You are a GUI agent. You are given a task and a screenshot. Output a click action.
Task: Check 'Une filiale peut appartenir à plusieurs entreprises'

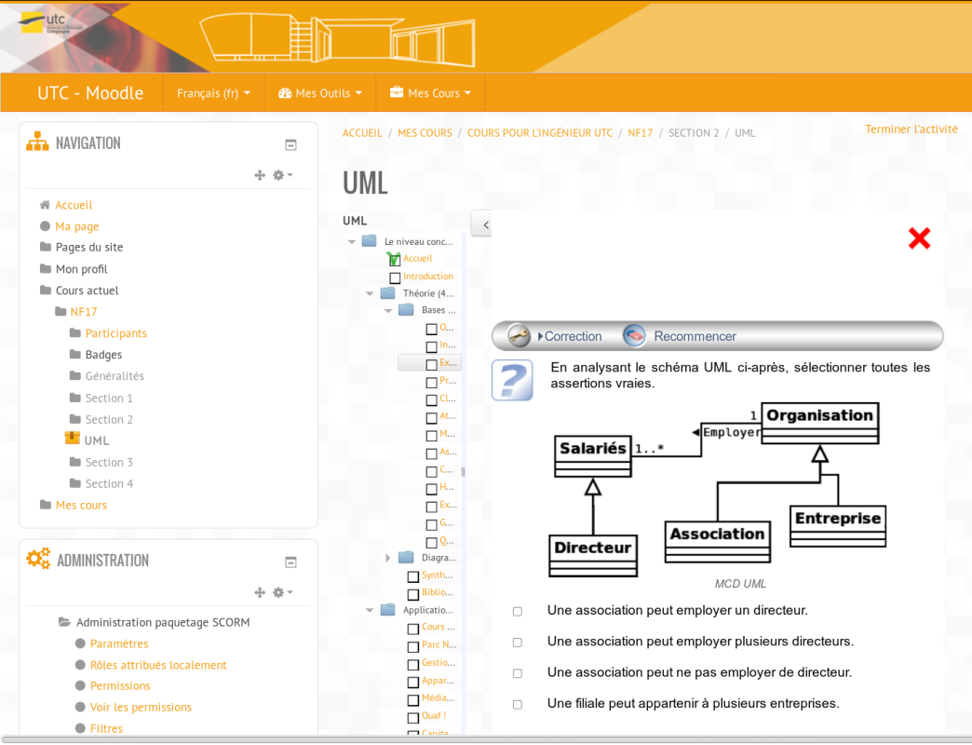point(518,705)
